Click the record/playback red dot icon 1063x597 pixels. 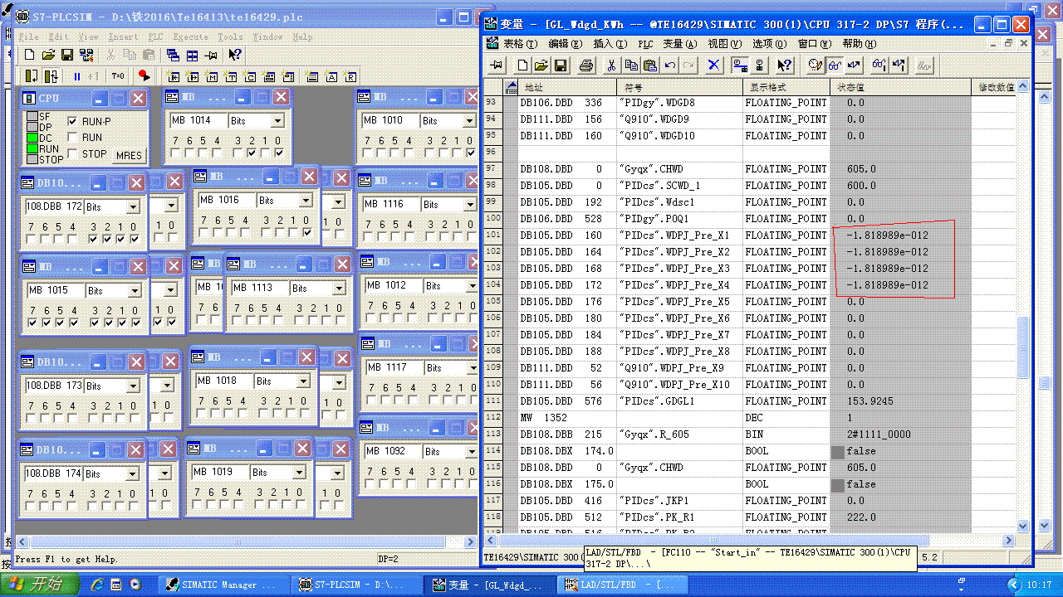tap(144, 76)
